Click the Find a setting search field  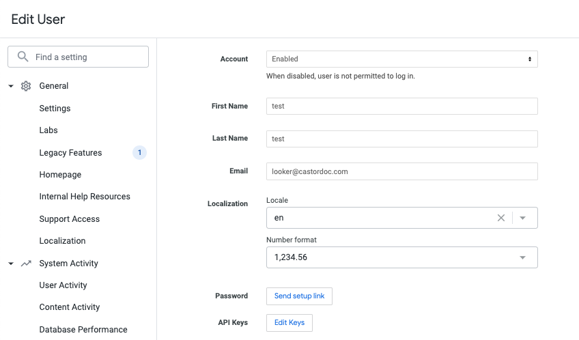(89, 57)
